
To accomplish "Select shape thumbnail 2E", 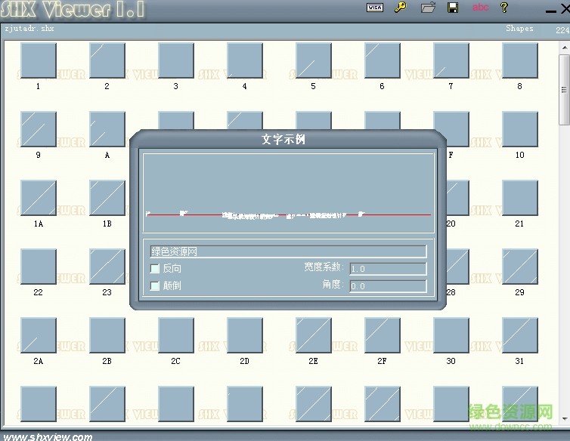I will 314,335.
